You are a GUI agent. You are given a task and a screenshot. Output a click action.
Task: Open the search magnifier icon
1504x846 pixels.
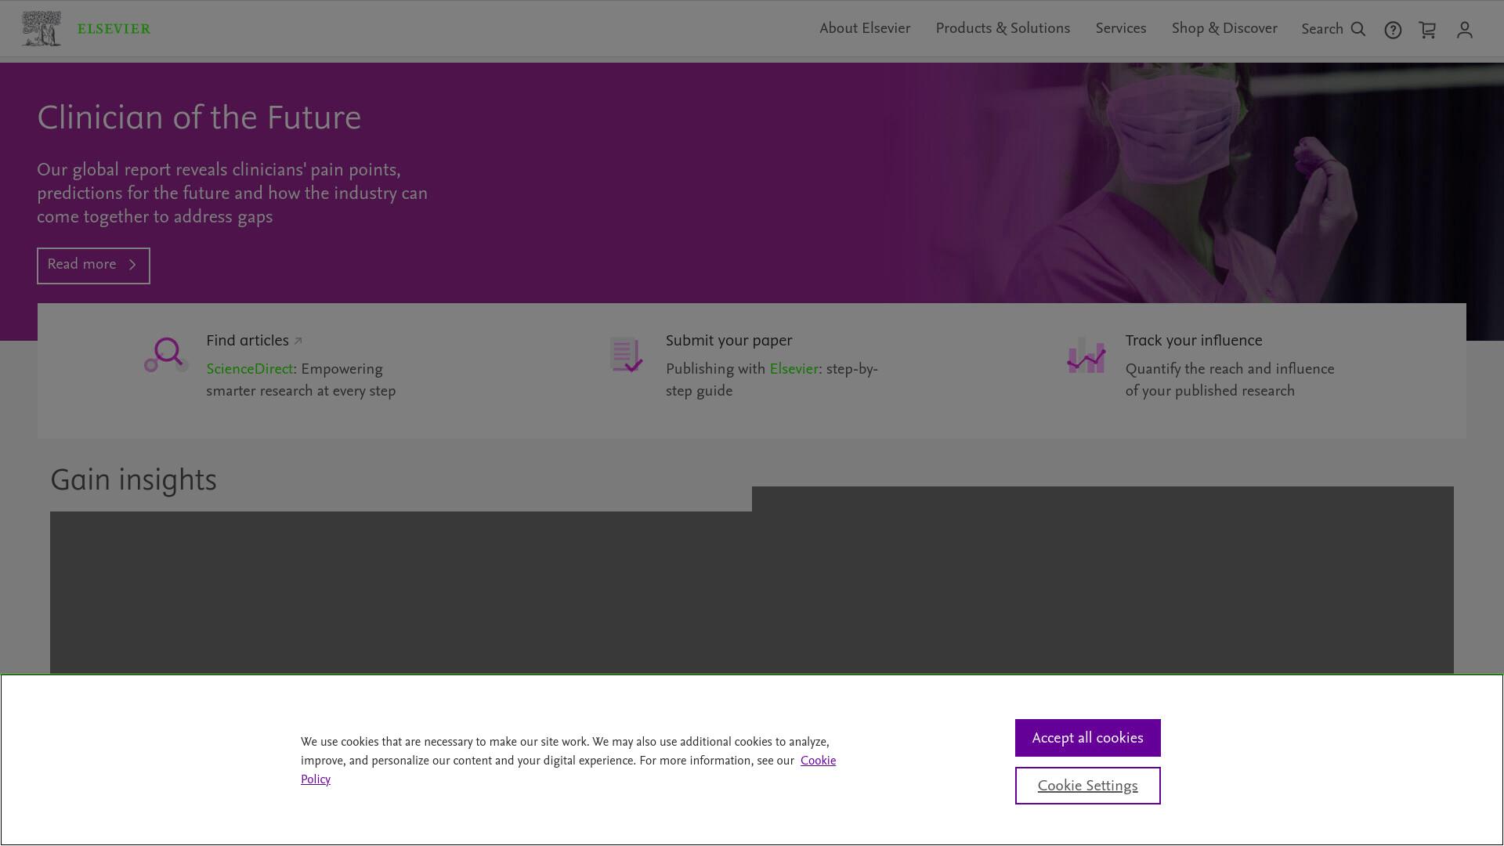(x=1358, y=30)
